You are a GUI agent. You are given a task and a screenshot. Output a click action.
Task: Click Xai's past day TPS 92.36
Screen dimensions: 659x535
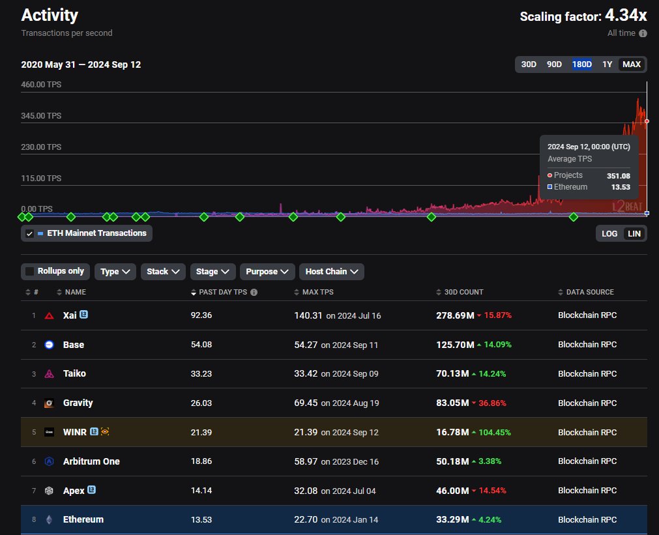[x=201, y=315]
